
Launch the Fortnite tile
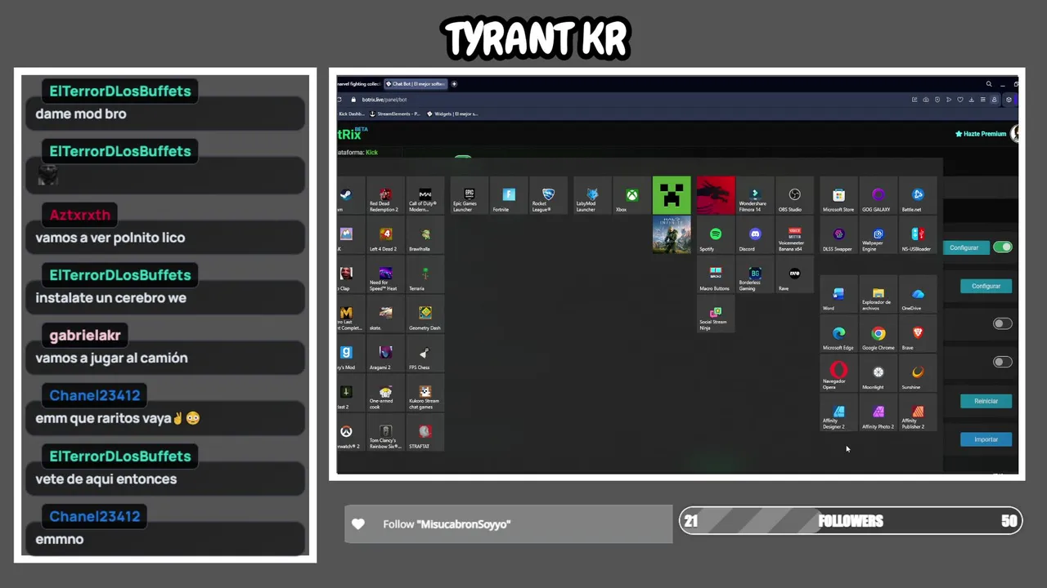(509, 196)
